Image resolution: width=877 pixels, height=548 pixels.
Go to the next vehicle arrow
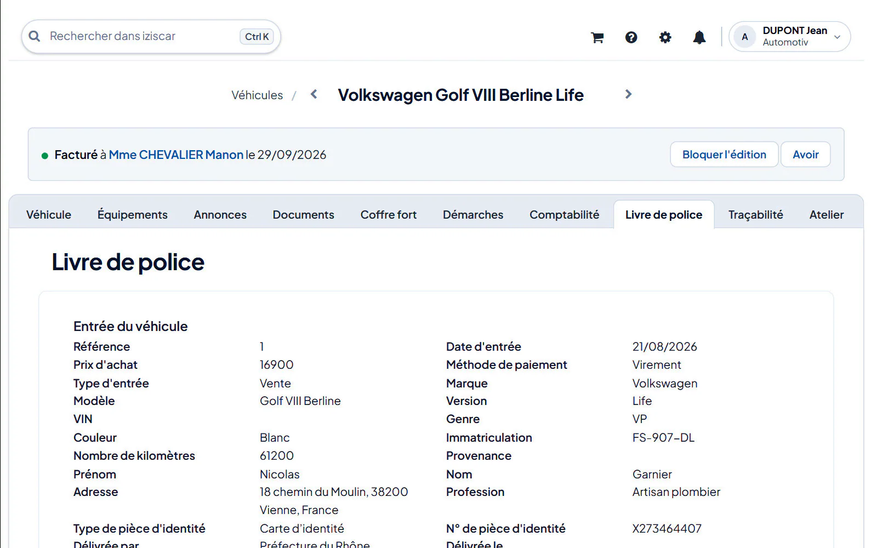[628, 94]
